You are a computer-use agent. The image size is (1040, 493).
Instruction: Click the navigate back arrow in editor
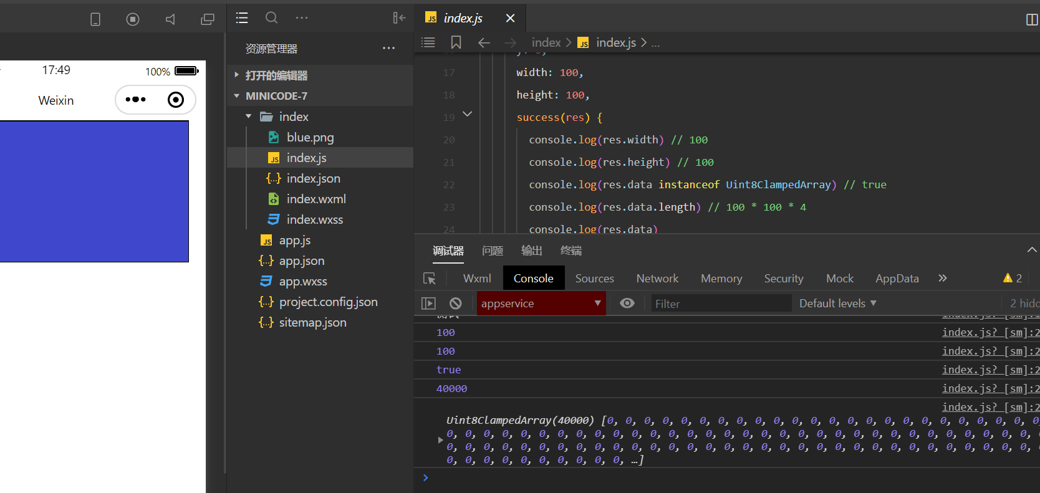(x=484, y=42)
